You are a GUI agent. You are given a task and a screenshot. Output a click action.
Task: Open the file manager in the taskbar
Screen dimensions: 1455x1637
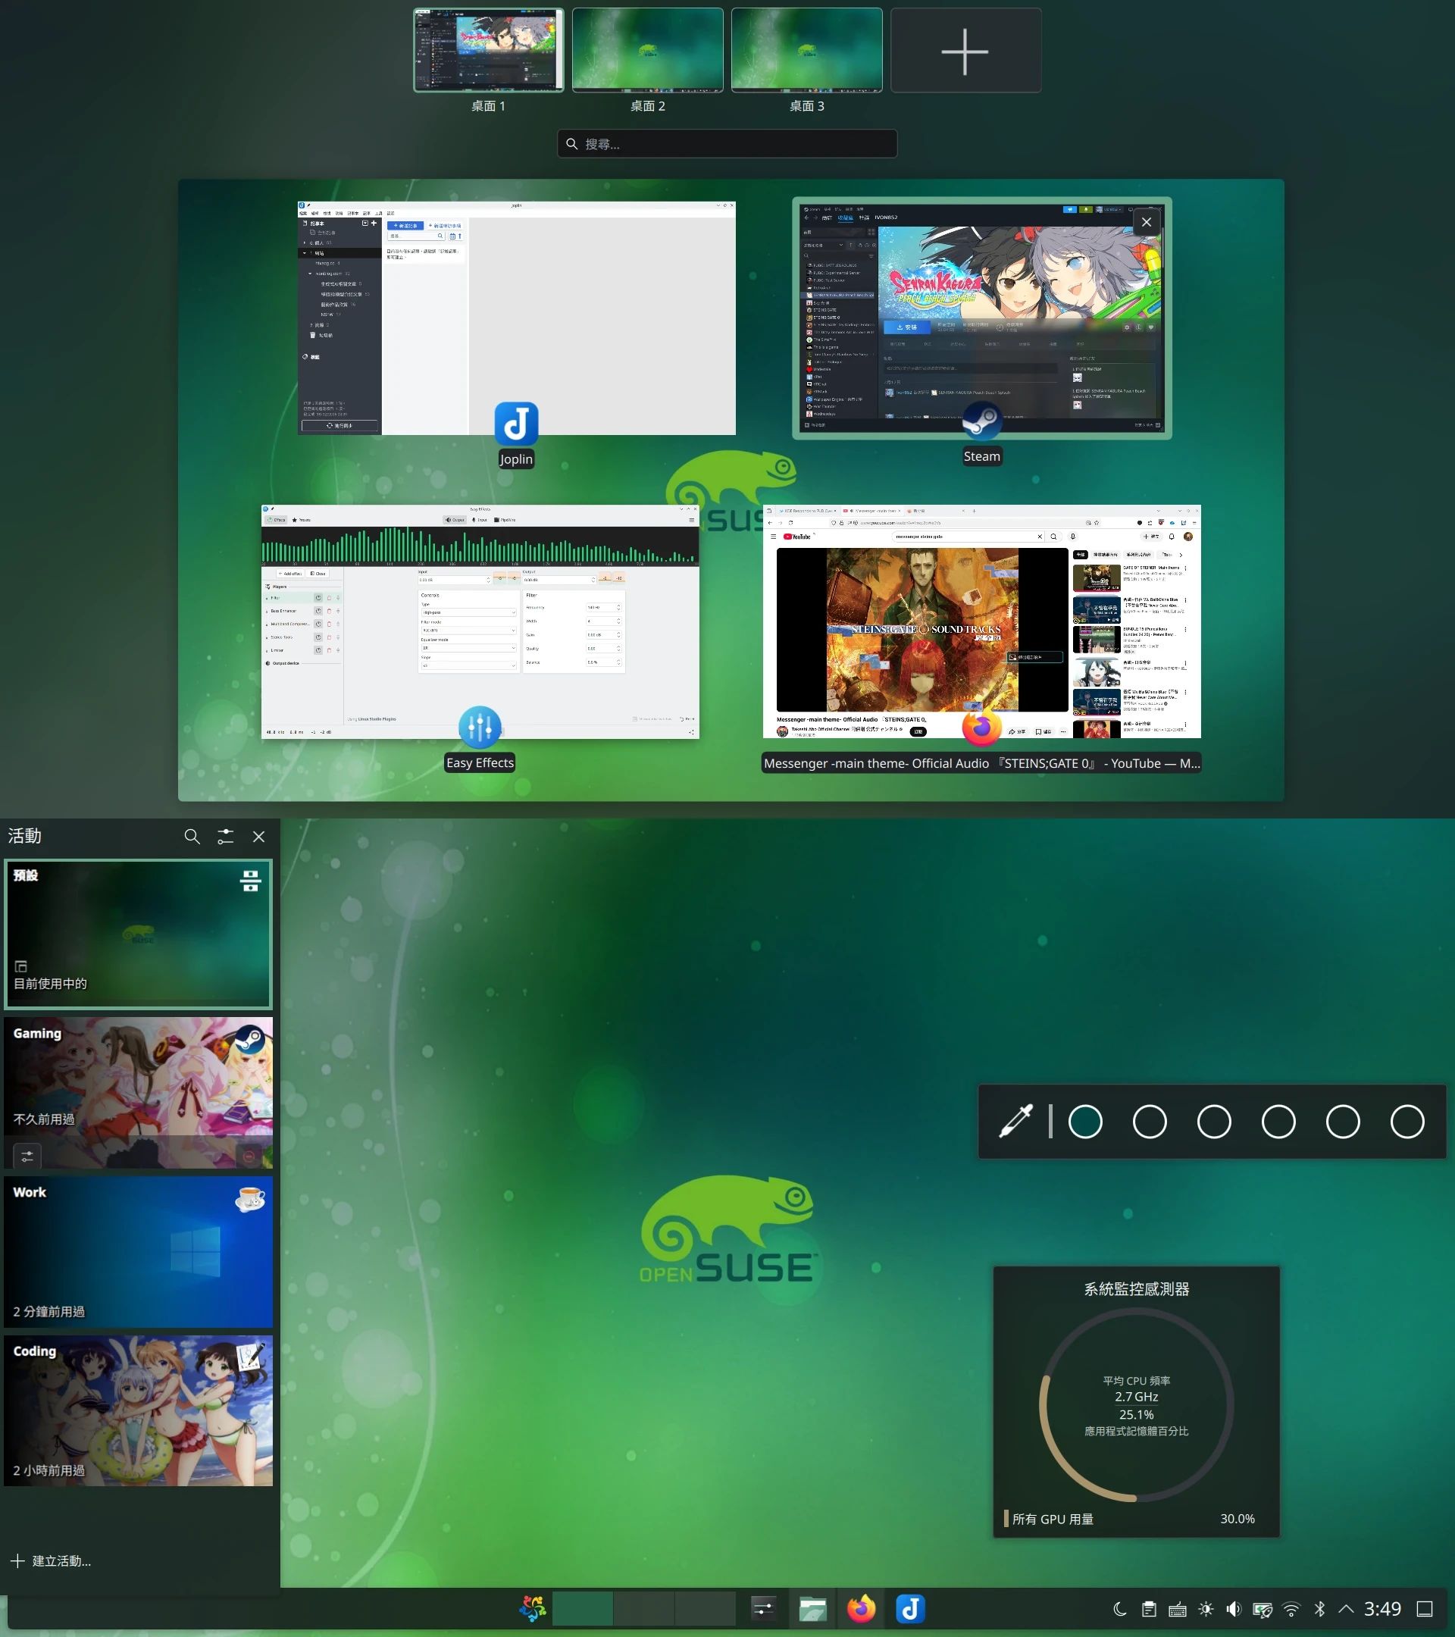(x=813, y=1609)
